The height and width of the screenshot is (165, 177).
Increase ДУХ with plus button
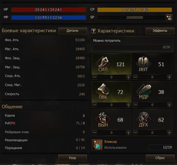(169, 133)
